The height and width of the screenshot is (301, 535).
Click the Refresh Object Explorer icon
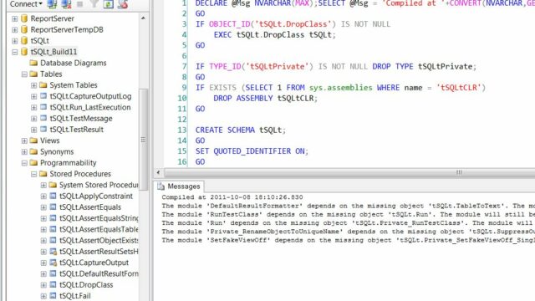click(x=108, y=3)
